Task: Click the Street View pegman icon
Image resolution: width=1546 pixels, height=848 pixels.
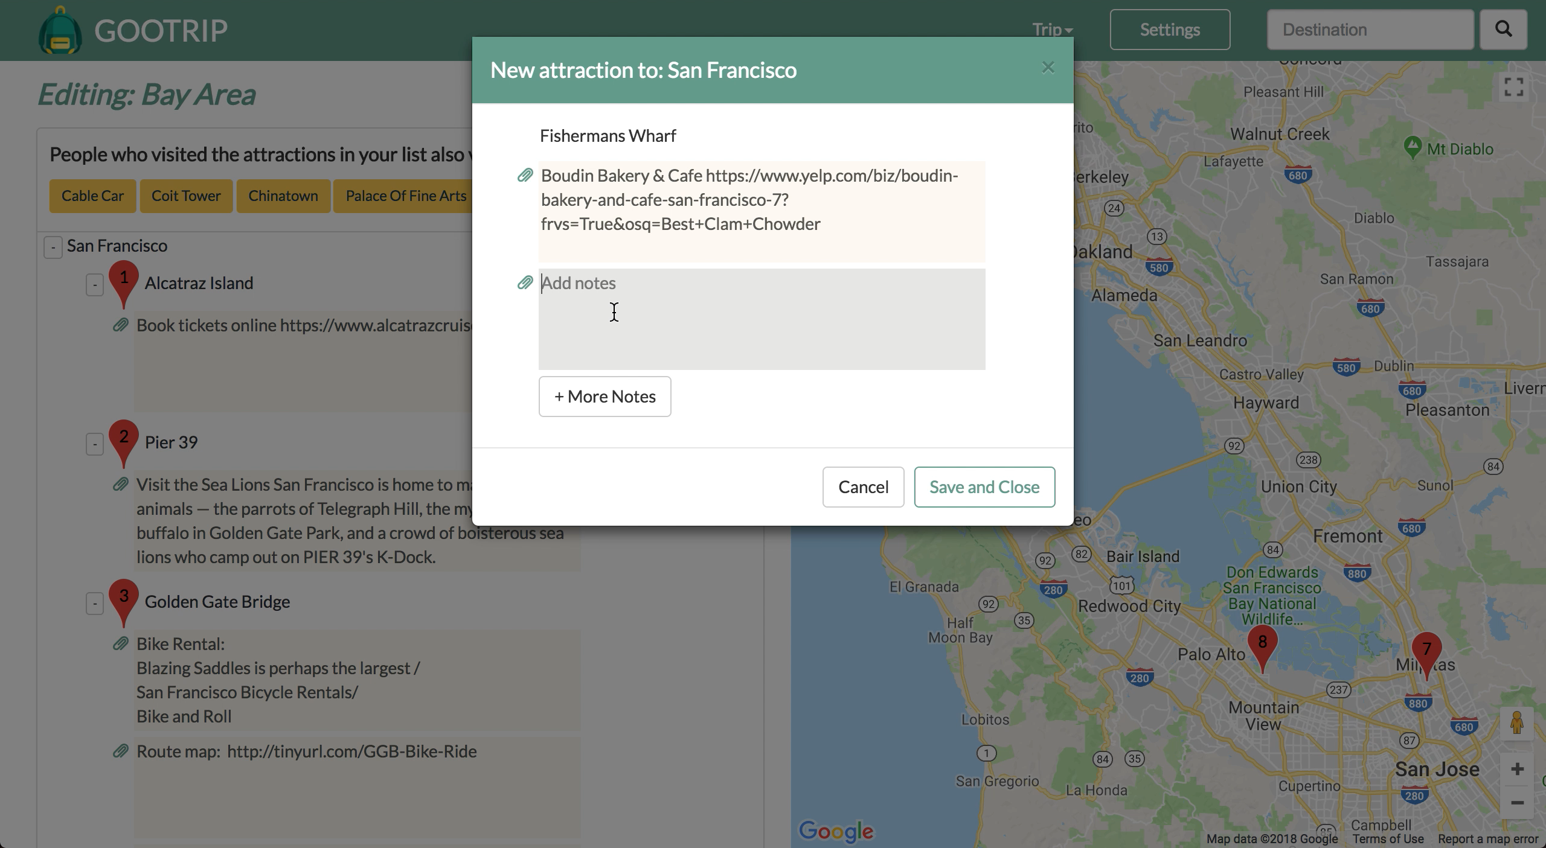Action: click(x=1516, y=722)
